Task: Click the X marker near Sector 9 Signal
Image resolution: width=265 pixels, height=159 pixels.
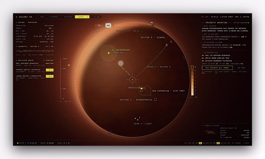Action: [171, 41]
